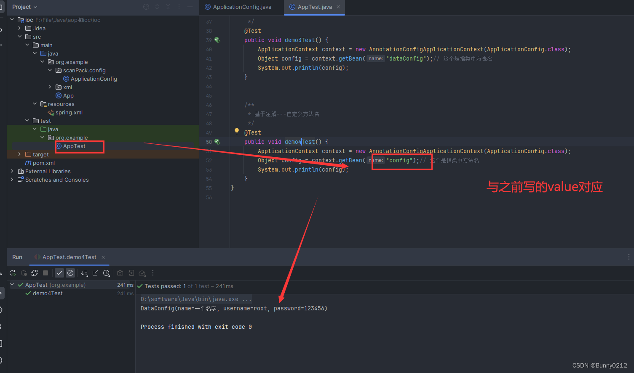634x373 pixels.
Task: Select the Run tool window tab
Action: 17,257
